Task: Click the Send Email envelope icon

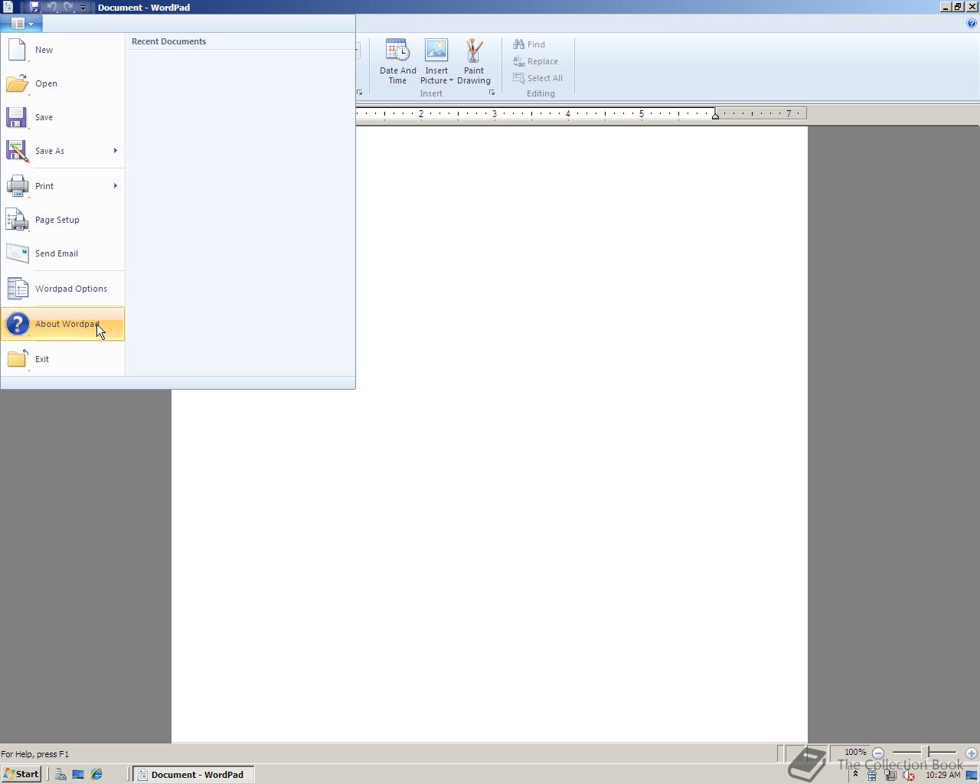Action: click(x=17, y=253)
